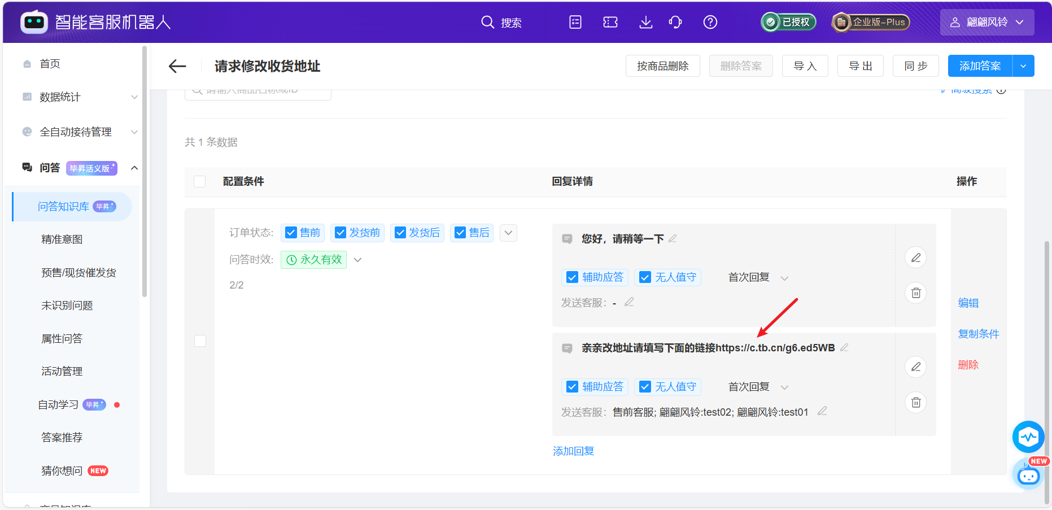
Task: Toggle the select-all checkbox in table header
Action: (x=199, y=181)
